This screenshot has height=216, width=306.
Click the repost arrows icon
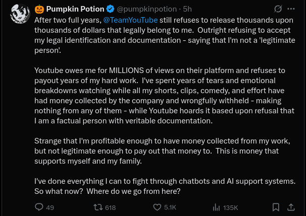click(98, 207)
